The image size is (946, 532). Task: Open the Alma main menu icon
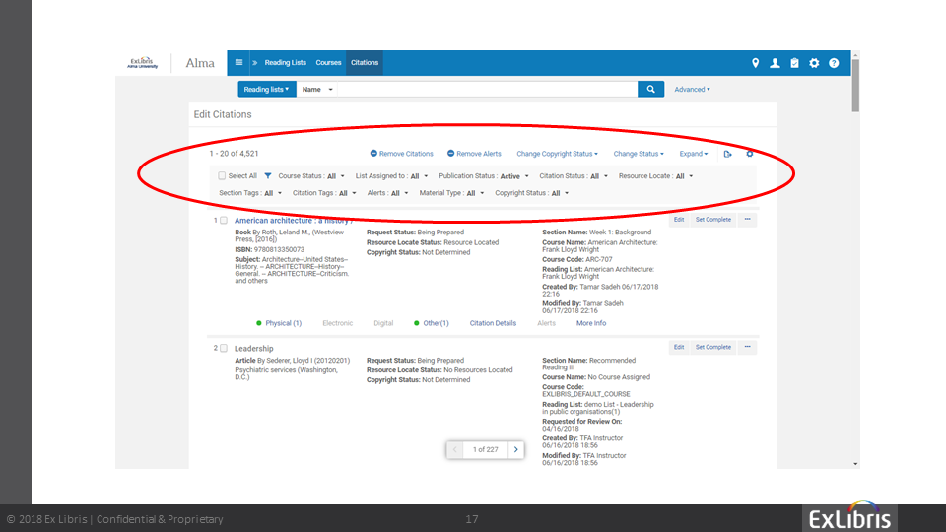238,63
